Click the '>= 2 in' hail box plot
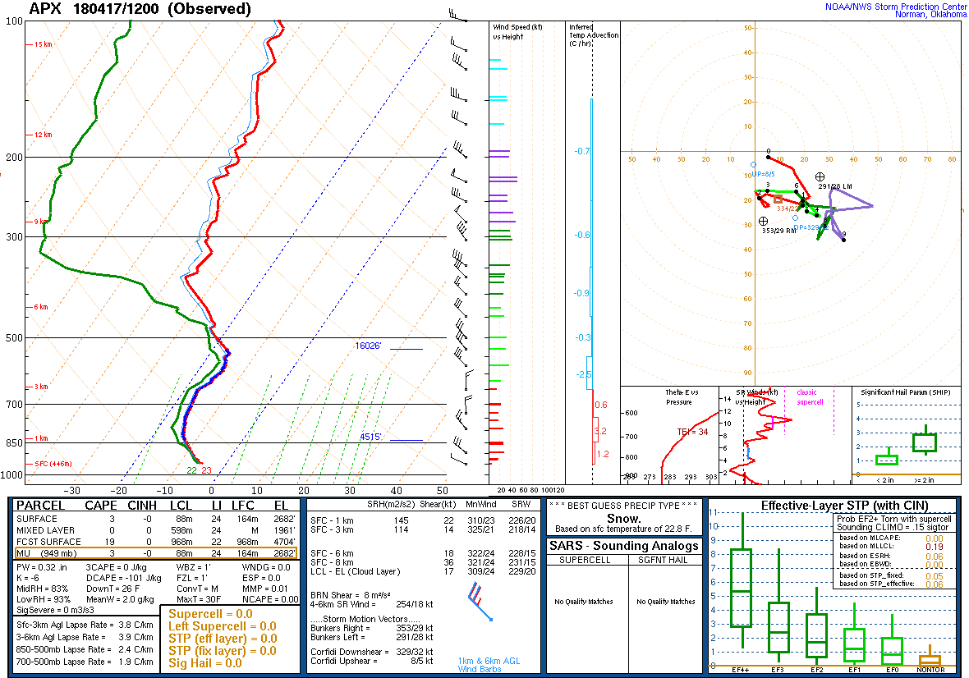 (x=925, y=441)
